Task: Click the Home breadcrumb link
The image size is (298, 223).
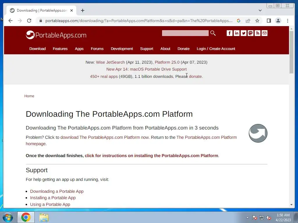Action: click(x=29, y=96)
